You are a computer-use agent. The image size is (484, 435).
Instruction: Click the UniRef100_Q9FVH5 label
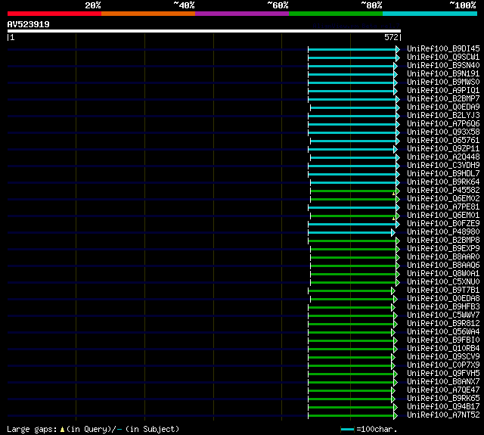[x=443, y=374]
